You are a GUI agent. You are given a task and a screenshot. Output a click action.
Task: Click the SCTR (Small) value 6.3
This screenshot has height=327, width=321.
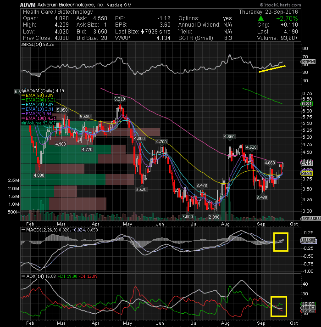pyautogui.click(x=228, y=38)
